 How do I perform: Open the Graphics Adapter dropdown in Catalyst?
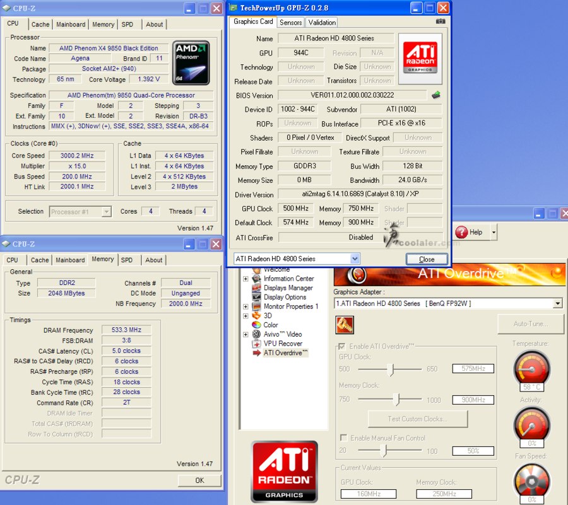tap(558, 303)
